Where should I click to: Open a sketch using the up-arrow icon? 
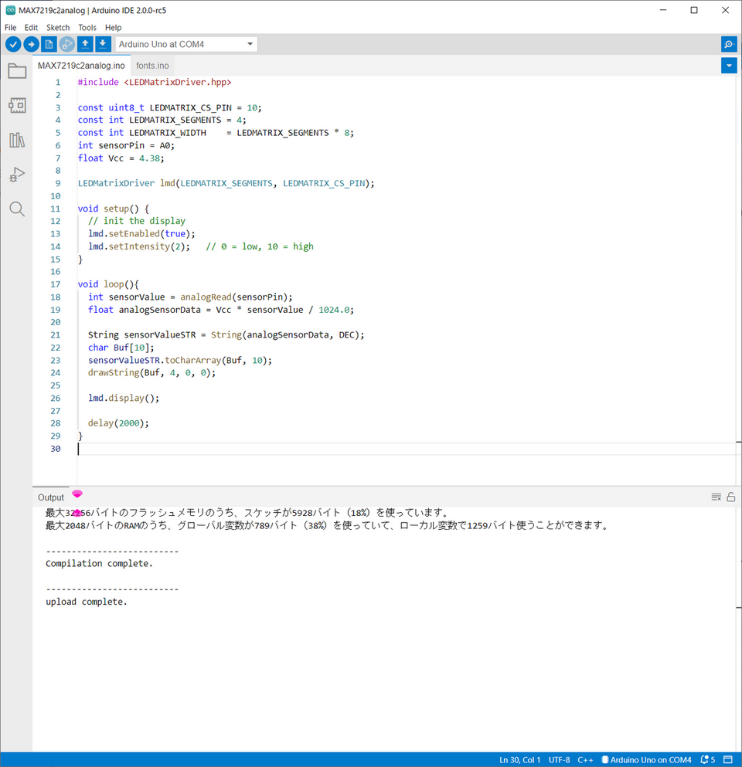85,44
